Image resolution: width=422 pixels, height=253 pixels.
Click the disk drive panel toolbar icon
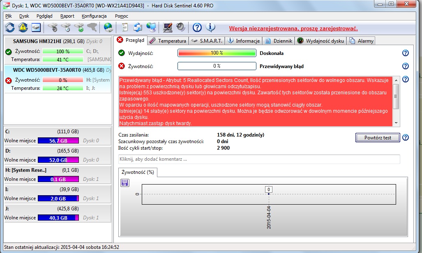[x=36, y=27]
